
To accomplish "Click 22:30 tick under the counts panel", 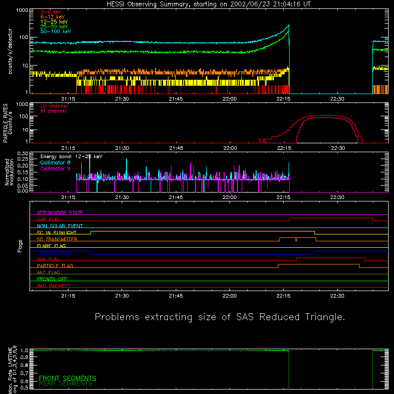I will [x=337, y=99].
